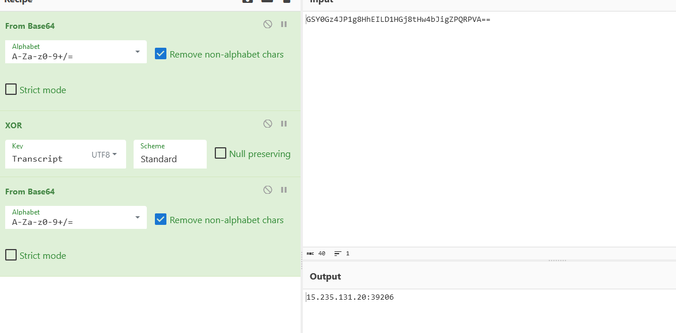Set breakpoint on the XOR operation

coord(284,124)
